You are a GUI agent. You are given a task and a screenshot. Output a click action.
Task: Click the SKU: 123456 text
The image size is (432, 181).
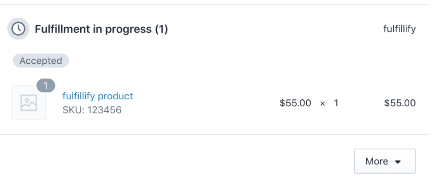click(92, 110)
